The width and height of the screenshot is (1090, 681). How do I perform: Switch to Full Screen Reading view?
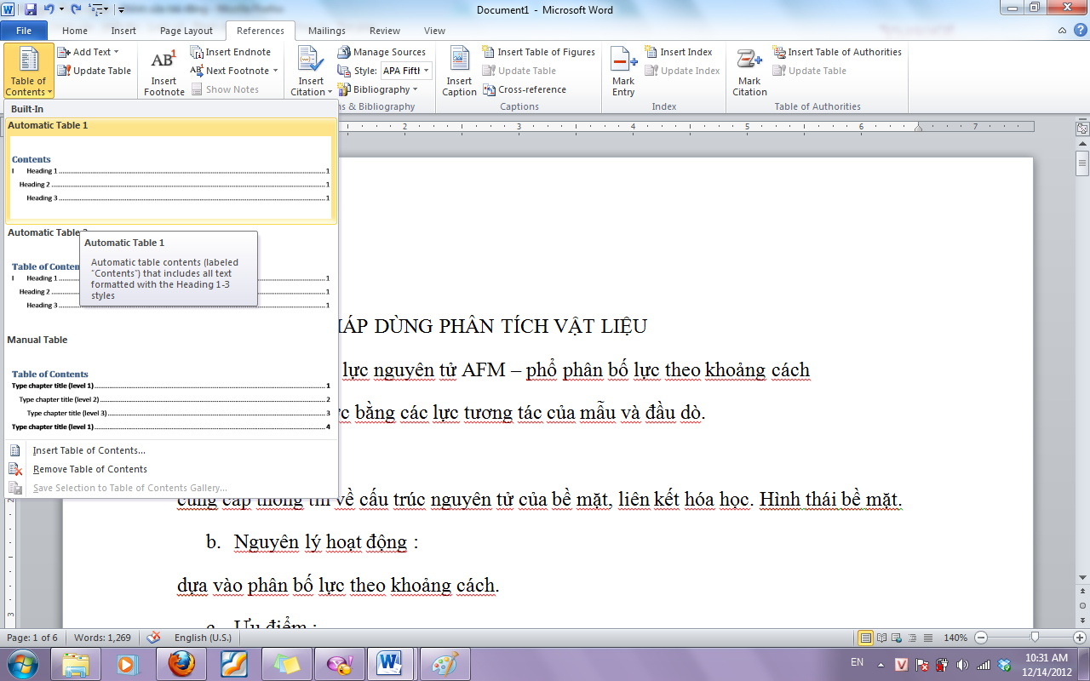click(x=882, y=638)
